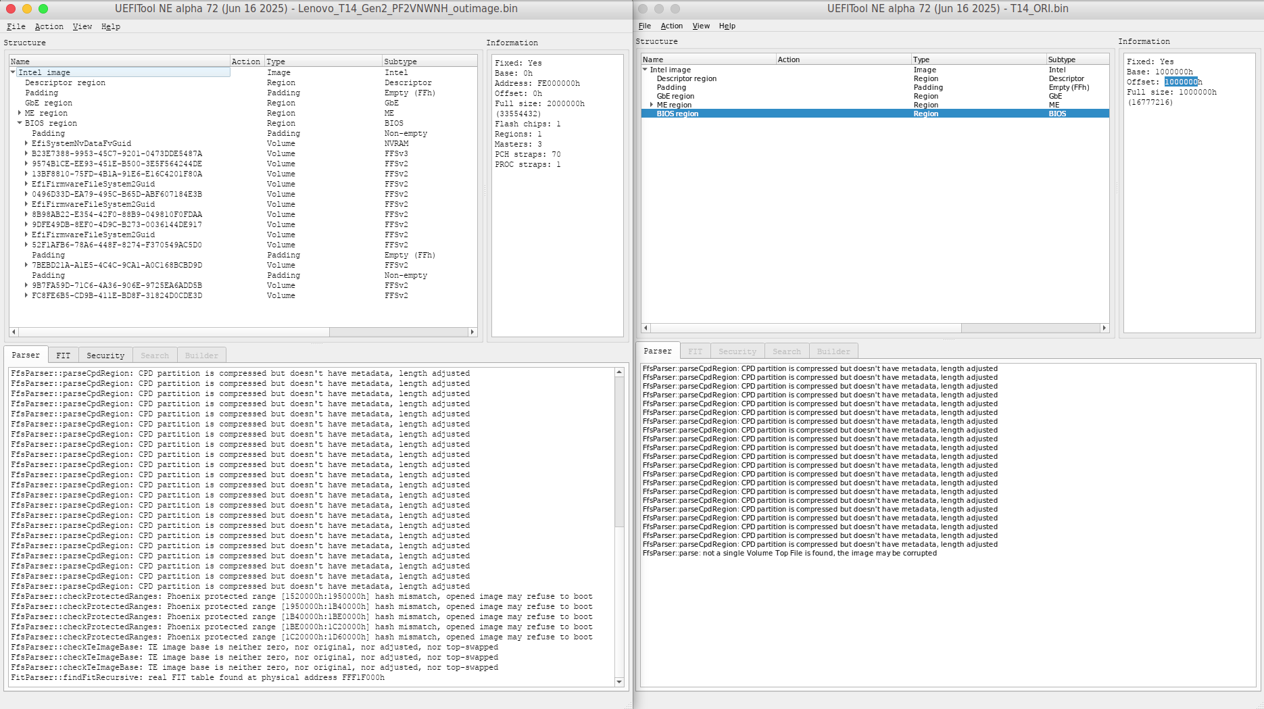Select GbE region in right window tree

675,96
